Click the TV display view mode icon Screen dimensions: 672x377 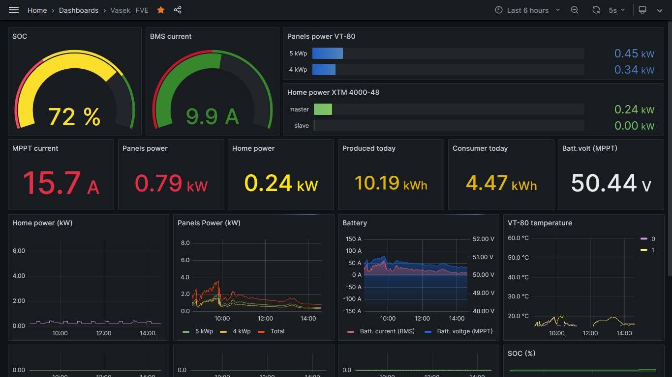coord(642,10)
